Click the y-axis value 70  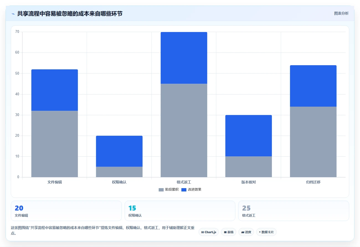[17, 32]
